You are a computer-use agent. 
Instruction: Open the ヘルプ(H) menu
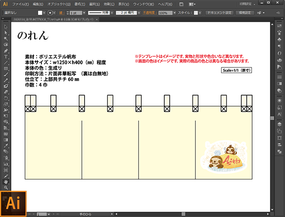click(x=165, y=4)
